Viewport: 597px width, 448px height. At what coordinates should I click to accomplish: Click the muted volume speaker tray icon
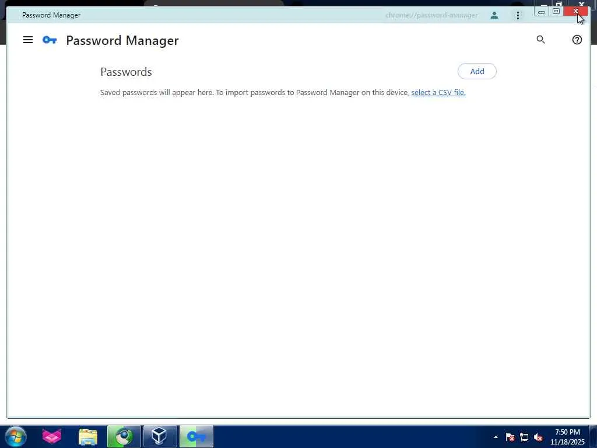pyautogui.click(x=538, y=437)
